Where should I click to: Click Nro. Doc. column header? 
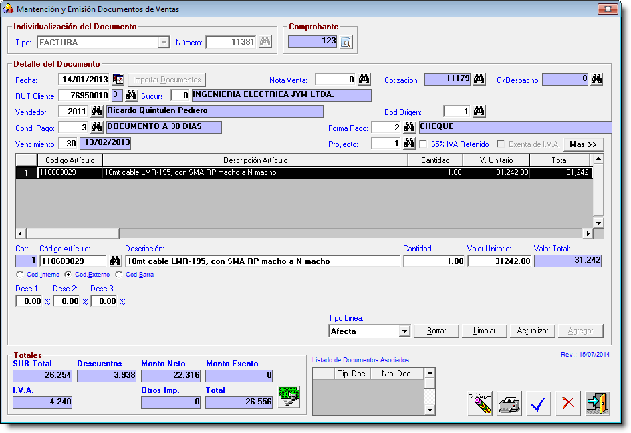coord(397,374)
